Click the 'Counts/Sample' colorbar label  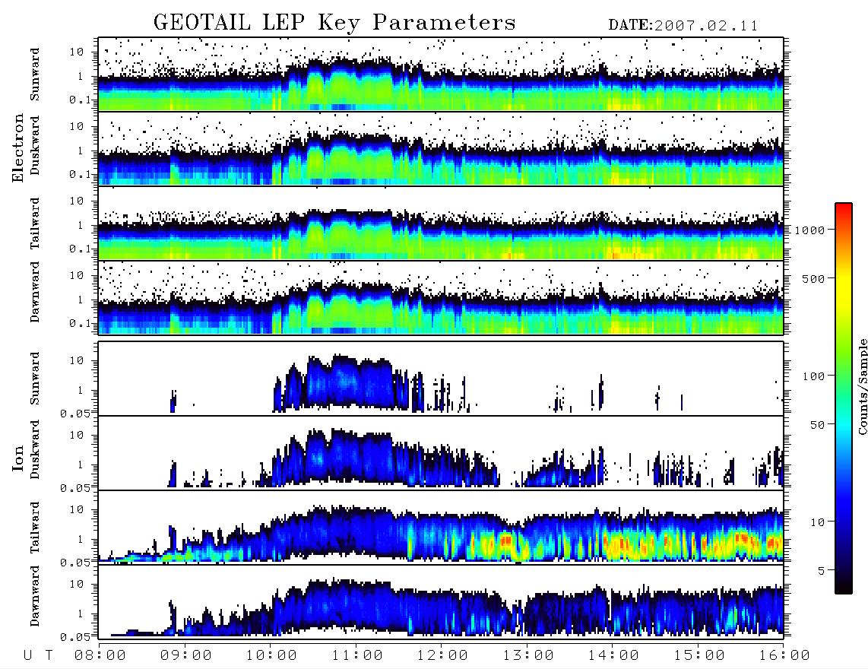pyautogui.click(x=862, y=386)
